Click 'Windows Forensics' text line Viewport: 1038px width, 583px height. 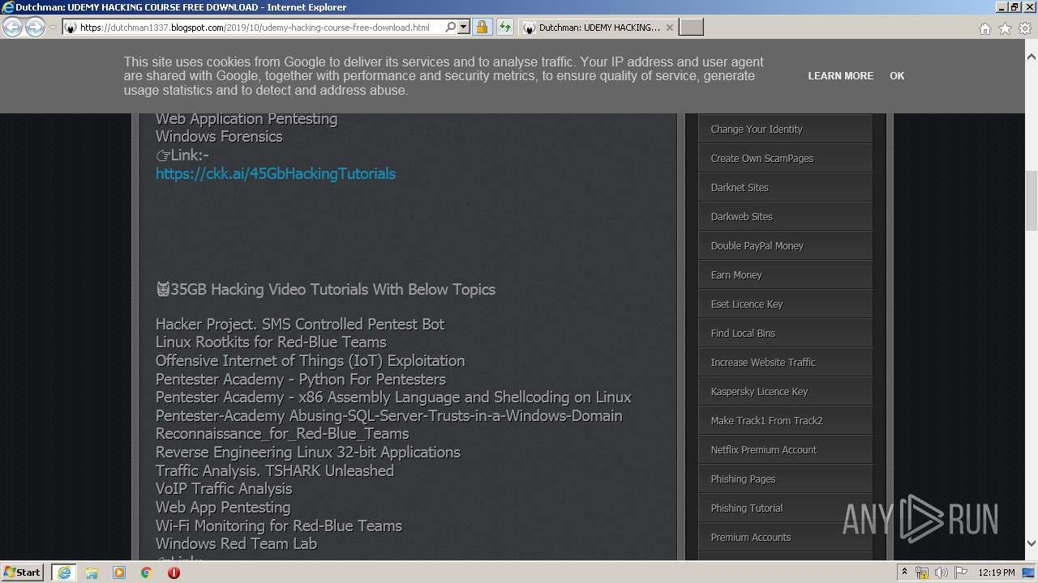pos(219,136)
